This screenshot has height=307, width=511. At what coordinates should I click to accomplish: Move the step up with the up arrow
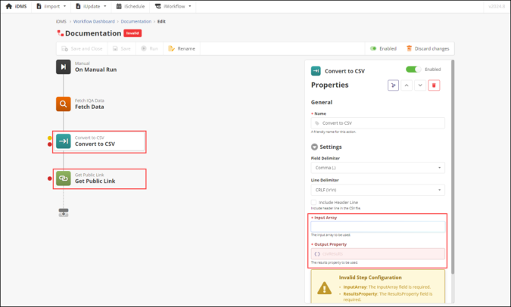pyautogui.click(x=407, y=85)
